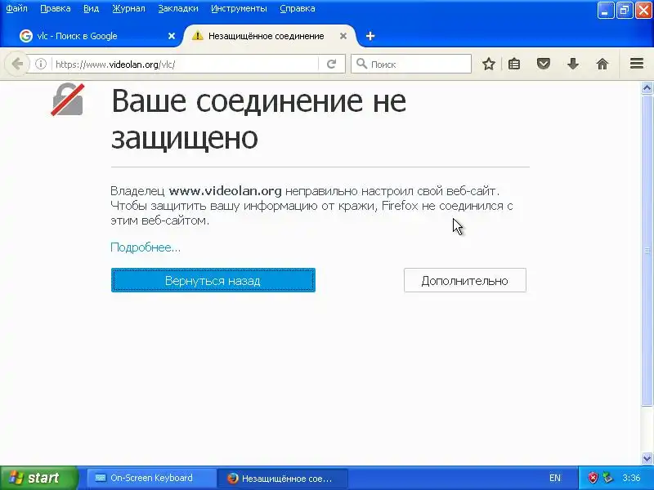654x490 pixels.
Task: Click the Firefox taskbar button
Action: [283, 479]
